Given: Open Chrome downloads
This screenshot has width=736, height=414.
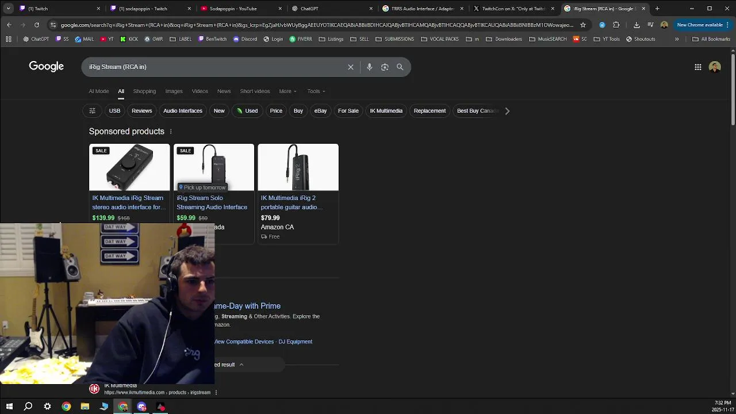Looking at the screenshot, I should (637, 25).
